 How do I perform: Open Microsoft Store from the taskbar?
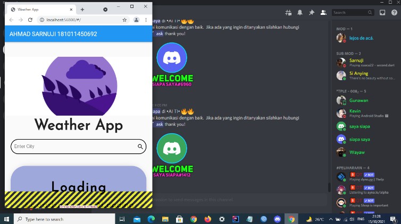pos(179,219)
